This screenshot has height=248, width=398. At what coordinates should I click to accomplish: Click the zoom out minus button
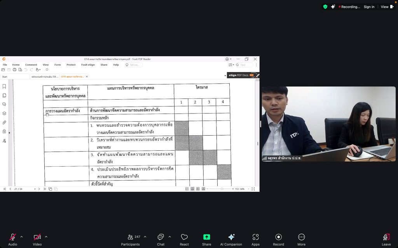tap(207, 189)
